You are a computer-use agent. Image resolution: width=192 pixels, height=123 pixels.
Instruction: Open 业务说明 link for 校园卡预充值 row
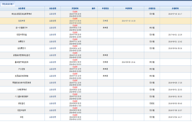(x=53, y=35)
